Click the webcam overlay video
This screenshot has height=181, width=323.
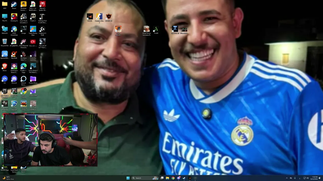(x=50, y=140)
